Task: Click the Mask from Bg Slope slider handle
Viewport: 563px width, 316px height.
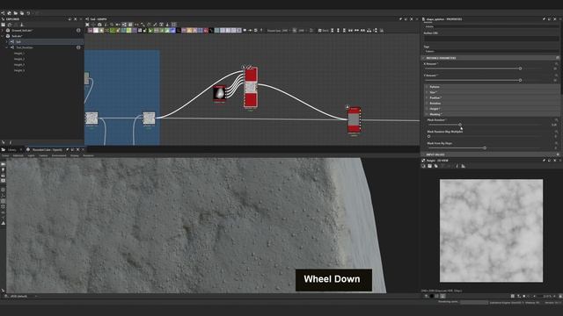Action: (x=485, y=148)
